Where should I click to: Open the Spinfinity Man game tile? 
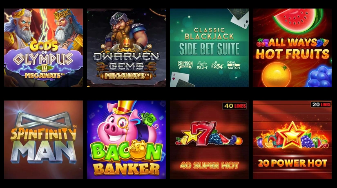point(43,140)
